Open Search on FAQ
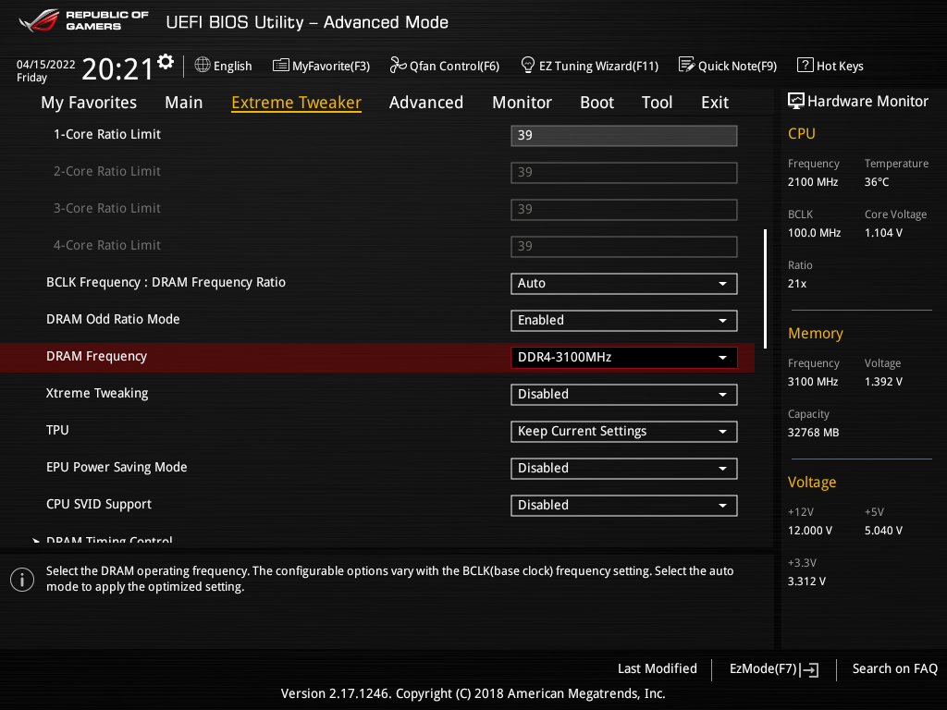The width and height of the screenshot is (947, 710). pyautogui.click(x=894, y=668)
